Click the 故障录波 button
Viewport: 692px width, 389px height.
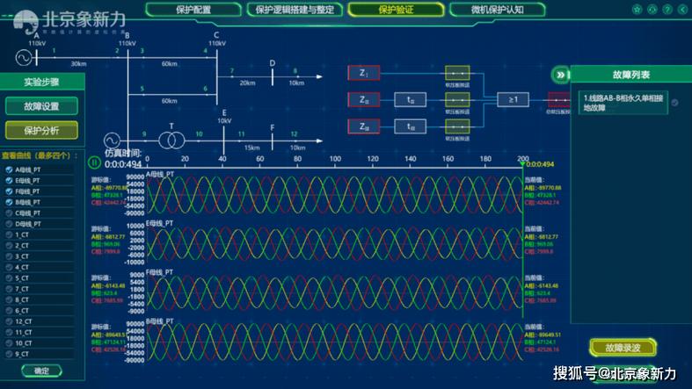pos(623,348)
